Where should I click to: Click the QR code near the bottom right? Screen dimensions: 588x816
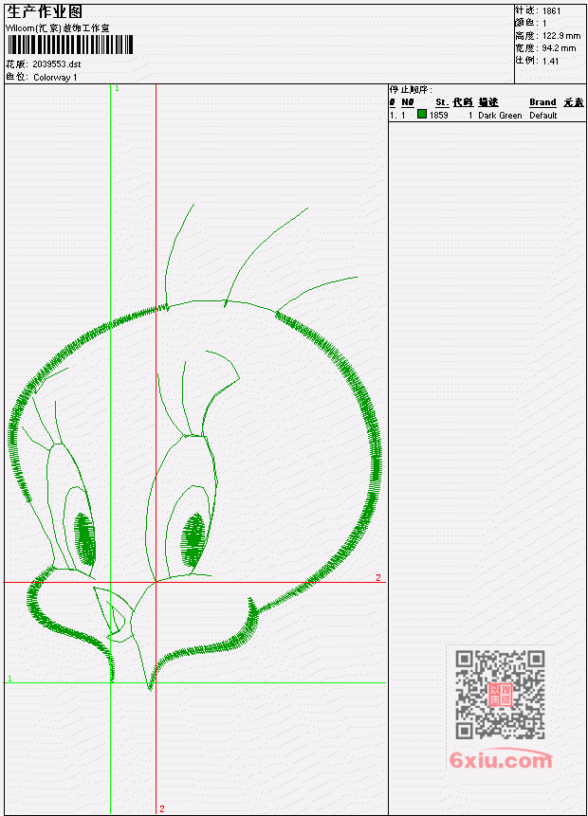click(500, 695)
